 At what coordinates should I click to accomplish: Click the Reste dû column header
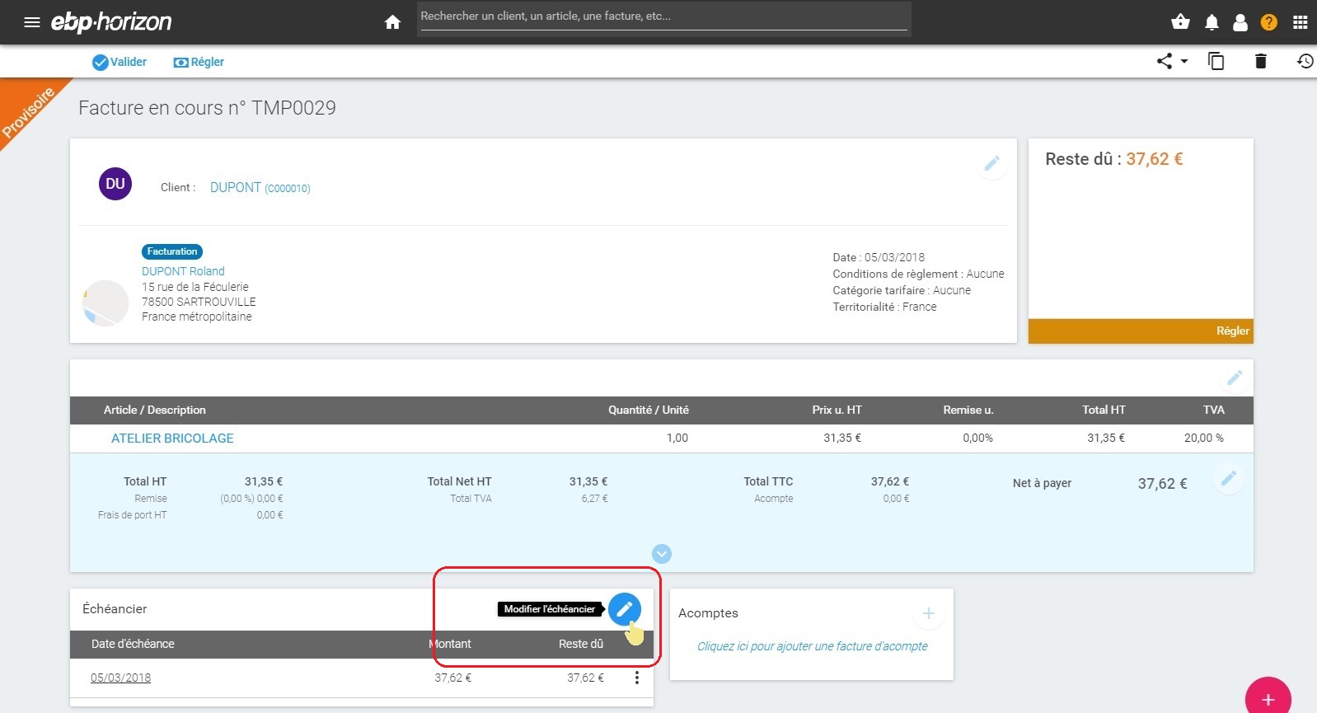(581, 644)
